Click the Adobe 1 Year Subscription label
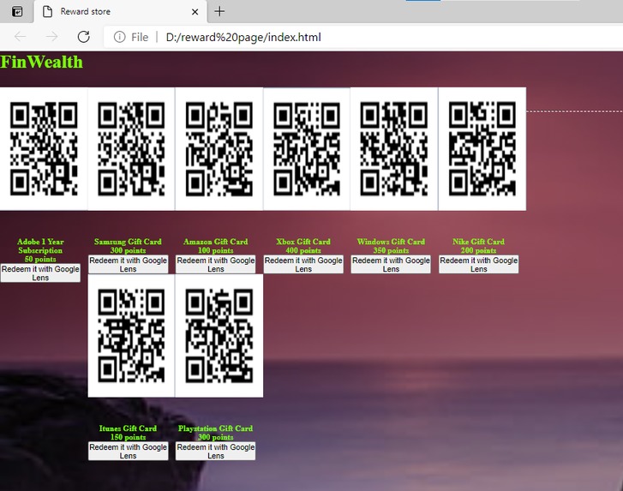This screenshot has height=491, width=623. (40, 246)
